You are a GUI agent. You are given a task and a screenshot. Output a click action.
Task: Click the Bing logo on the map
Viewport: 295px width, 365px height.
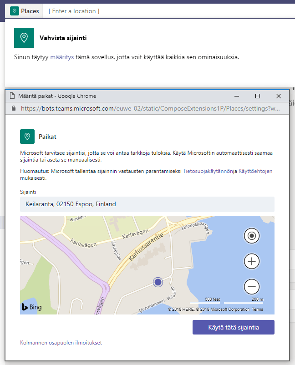[x=31, y=307]
